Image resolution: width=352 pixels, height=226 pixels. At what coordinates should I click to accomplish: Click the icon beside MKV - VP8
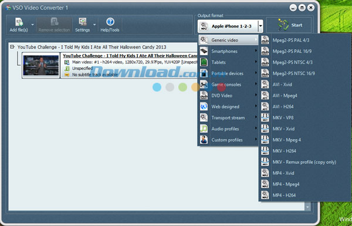pos(265,117)
